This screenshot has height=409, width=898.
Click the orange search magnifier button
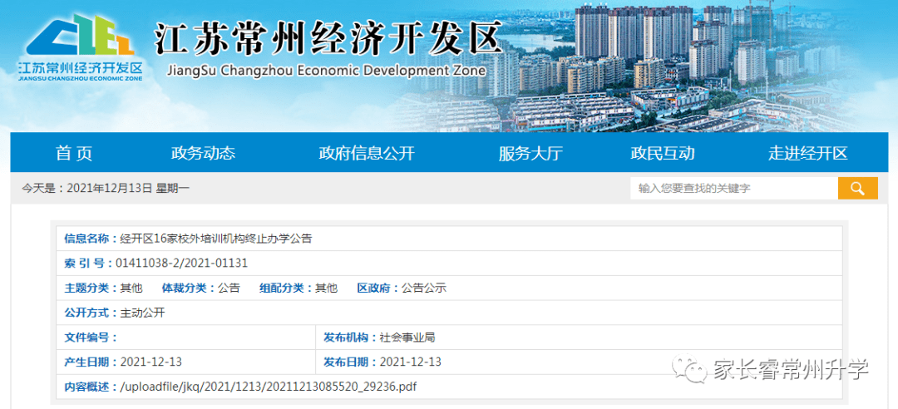(857, 188)
